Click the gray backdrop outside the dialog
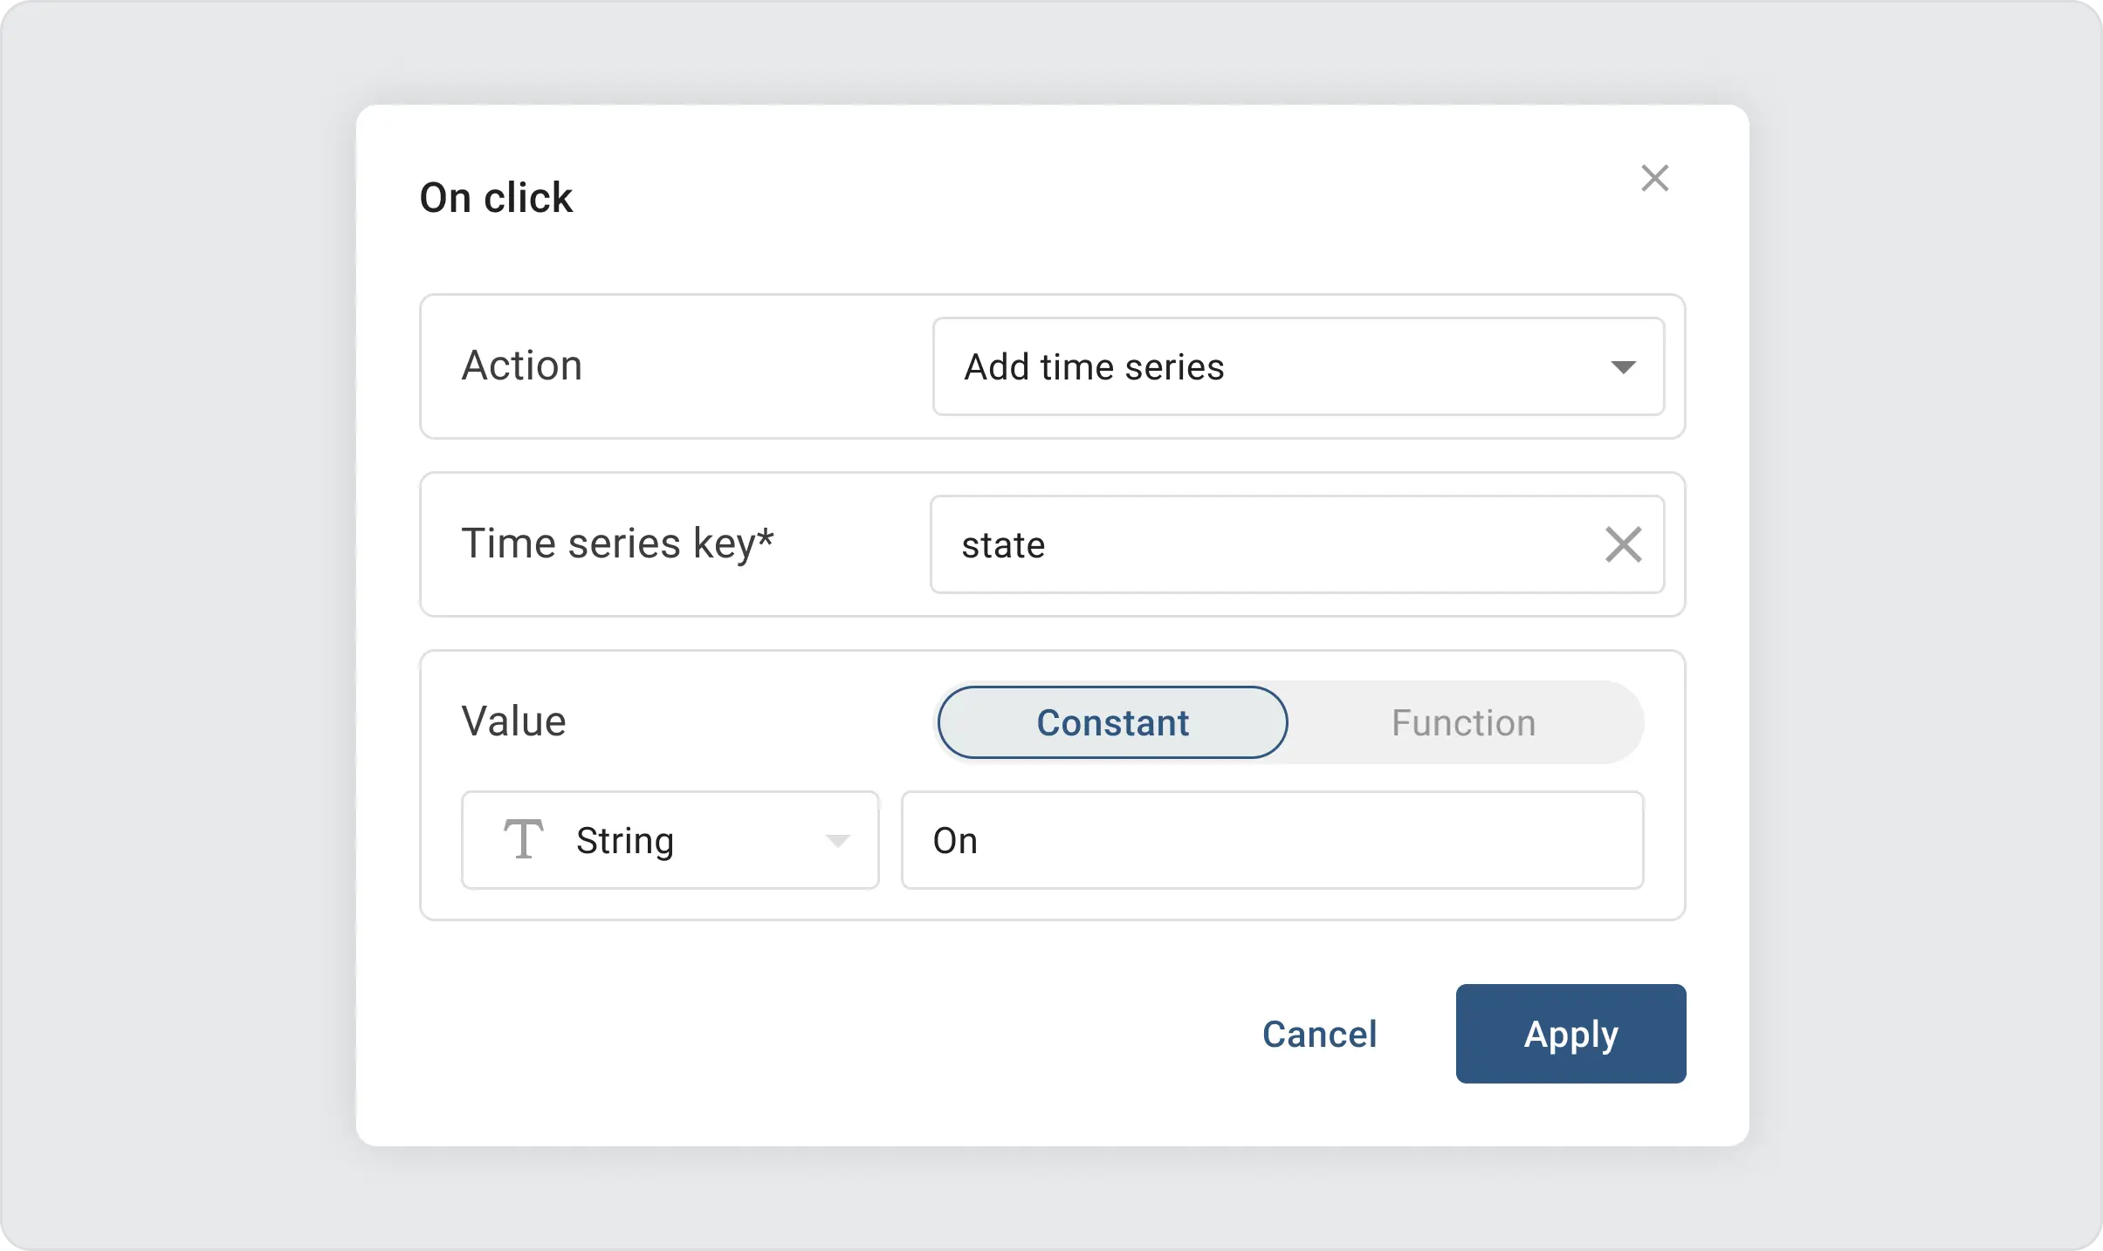The height and width of the screenshot is (1251, 2103). click(x=175, y=611)
